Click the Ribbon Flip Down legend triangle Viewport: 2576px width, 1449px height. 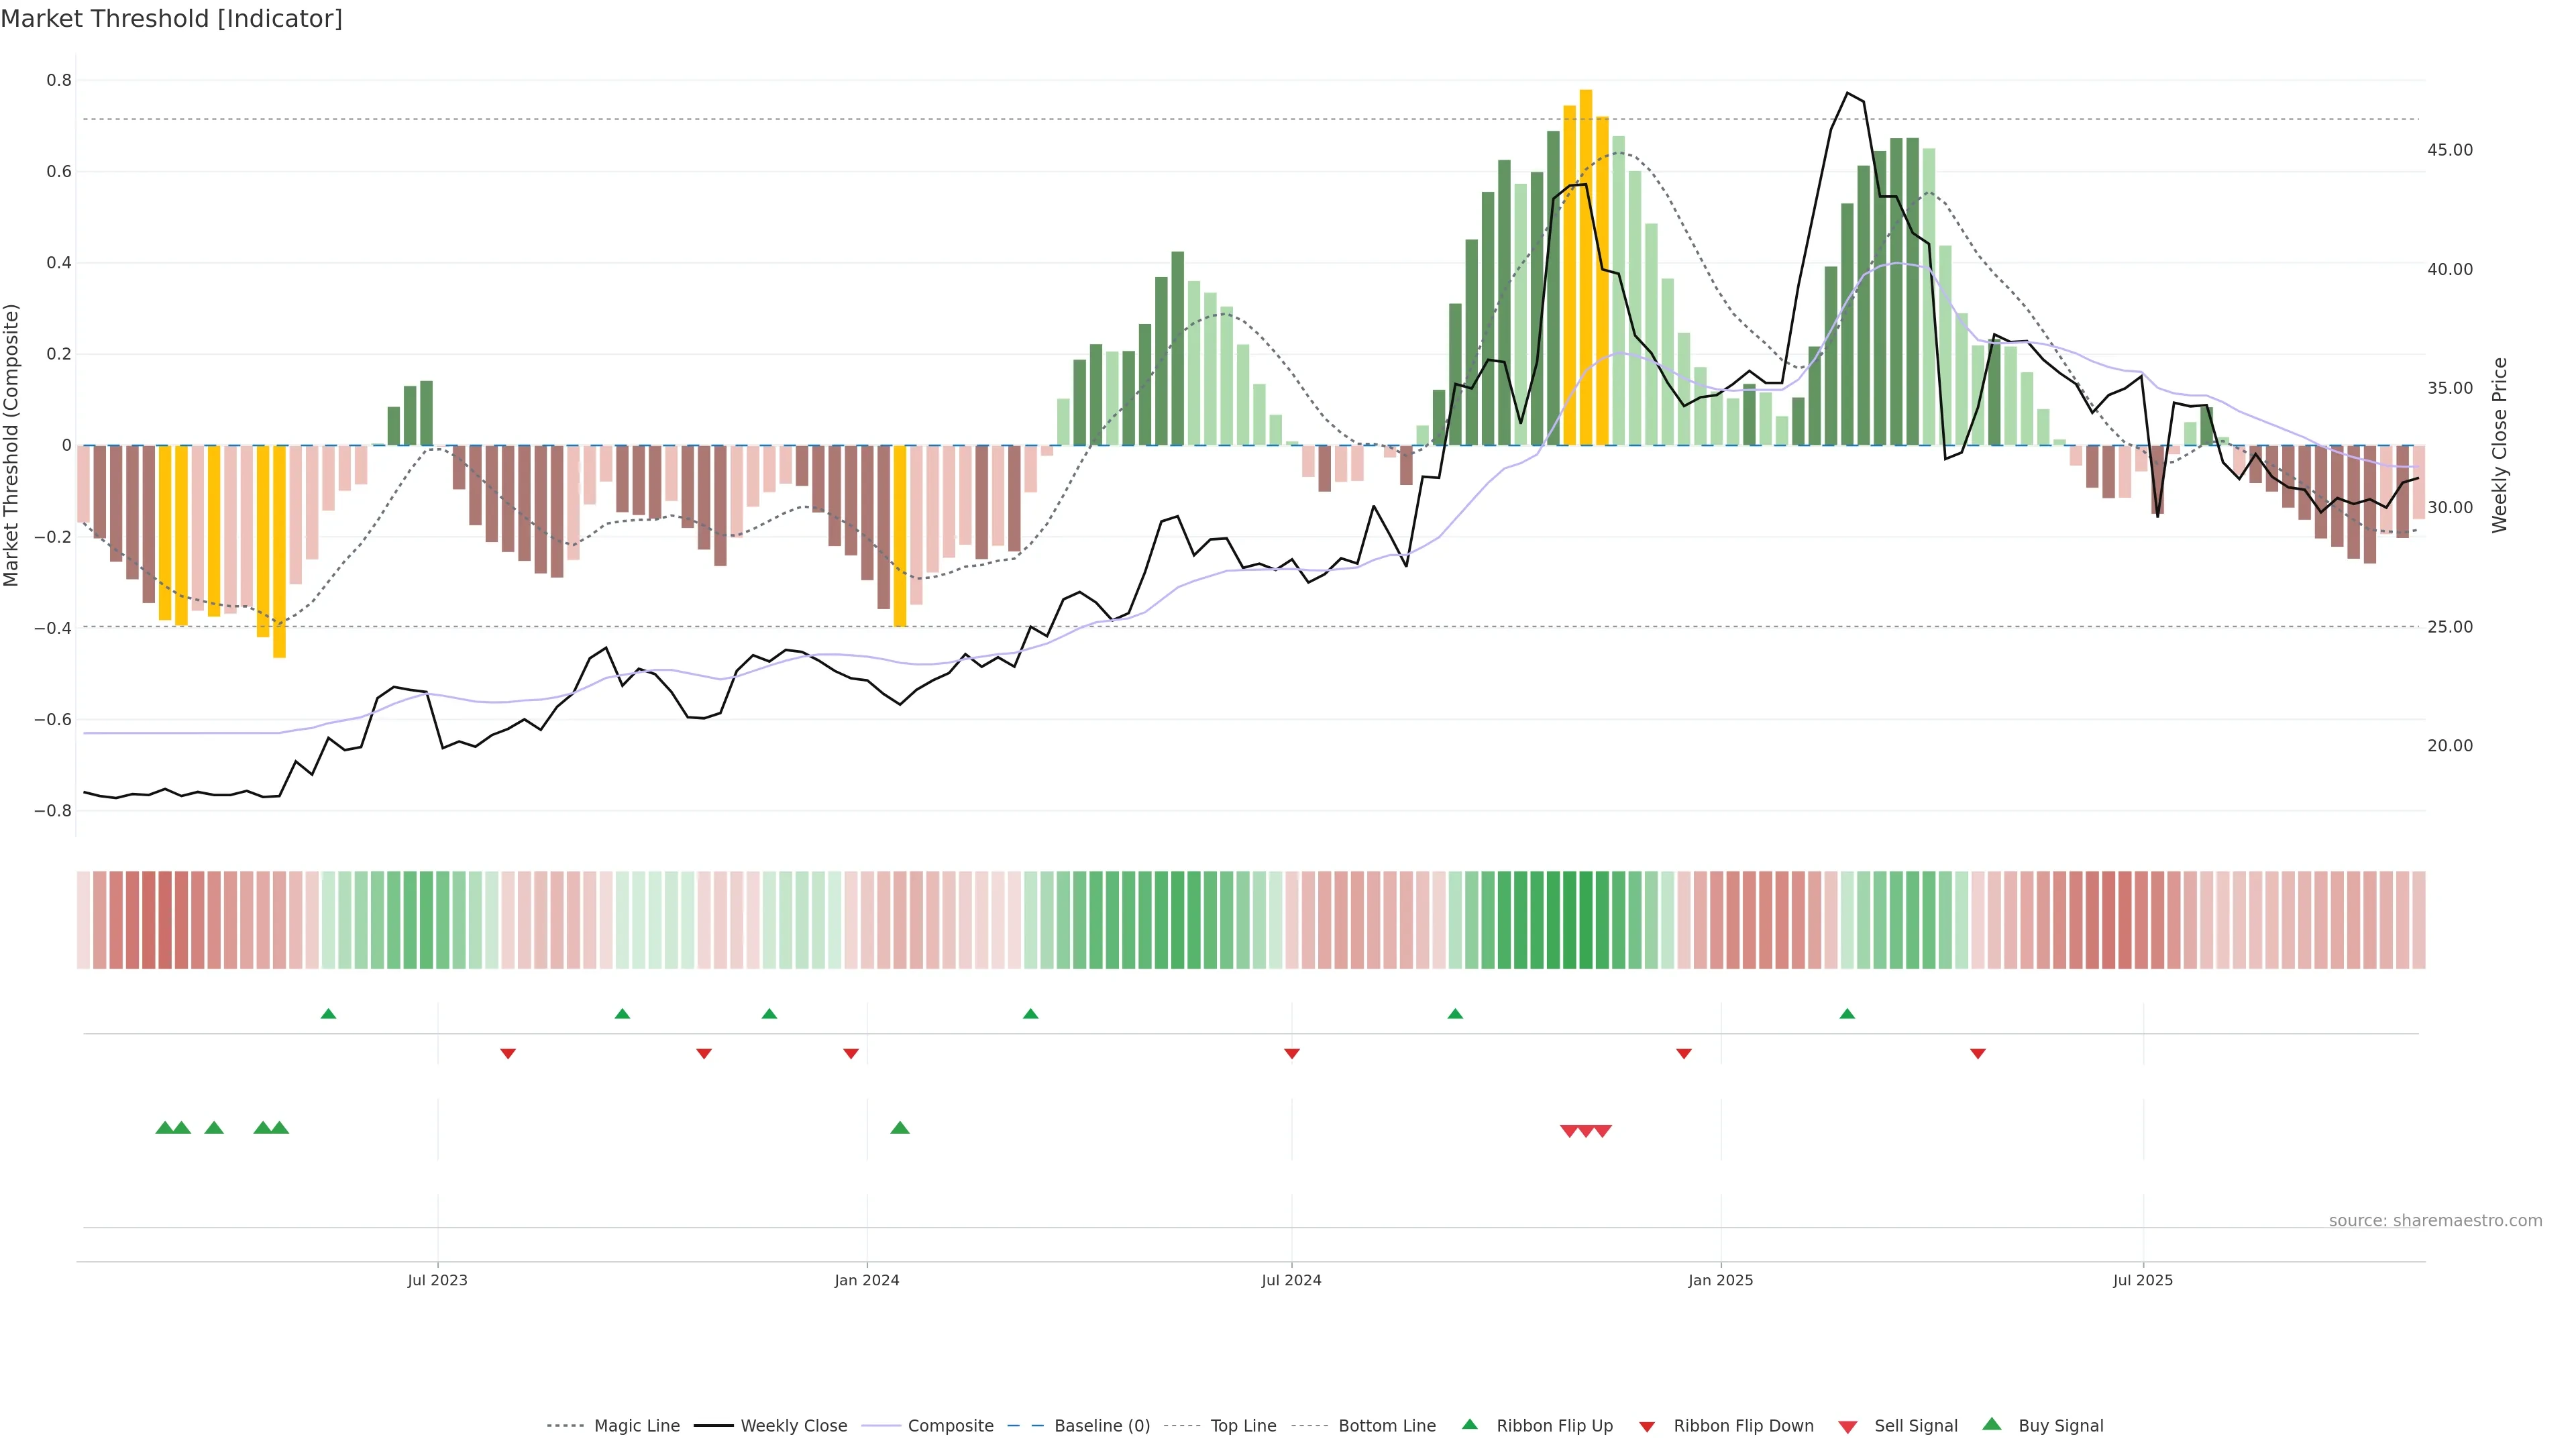1647,1426
